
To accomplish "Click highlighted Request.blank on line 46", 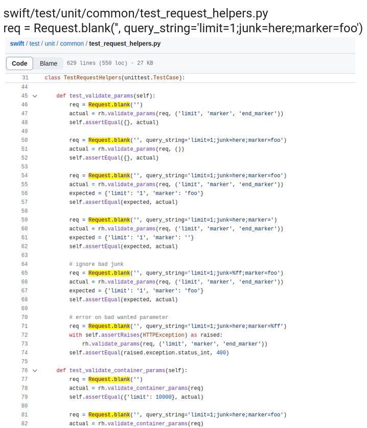I will pyautogui.click(x=109, y=104).
